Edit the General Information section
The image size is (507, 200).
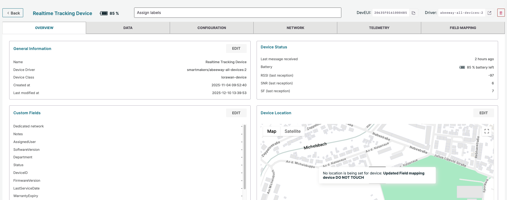(236, 49)
